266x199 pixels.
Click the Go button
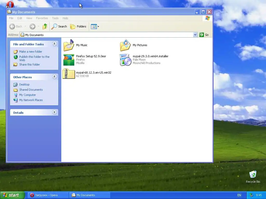click(x=204, y=35)
